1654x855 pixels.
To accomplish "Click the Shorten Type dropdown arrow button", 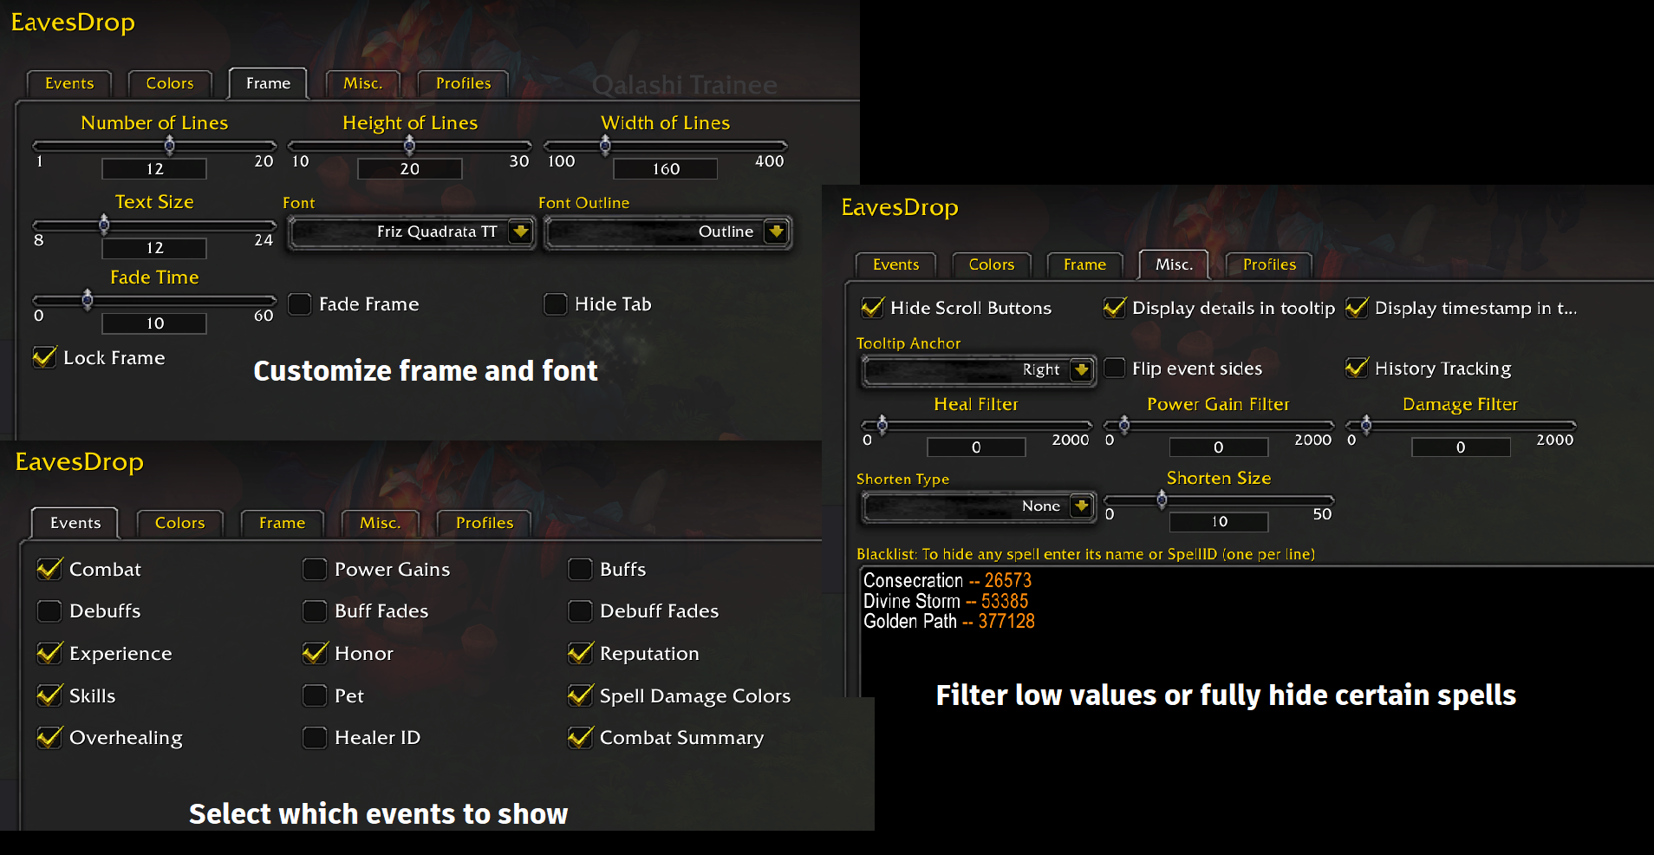I will 1081,506.
